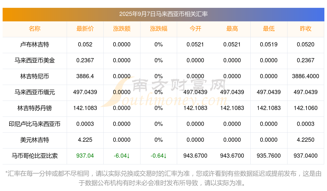The height and width of the screenshot is (191, 327).
Task: Click latest price 0.2367 for 马来西亚币美金
Action: pos(85,60)
